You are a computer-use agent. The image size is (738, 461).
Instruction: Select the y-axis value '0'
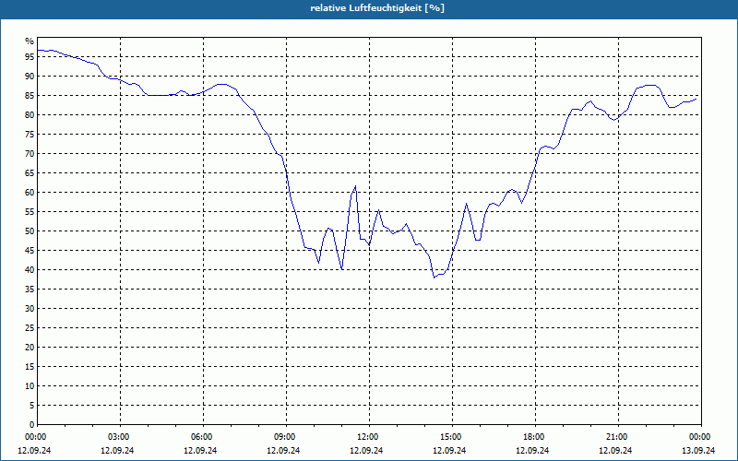tap(31, 425)
